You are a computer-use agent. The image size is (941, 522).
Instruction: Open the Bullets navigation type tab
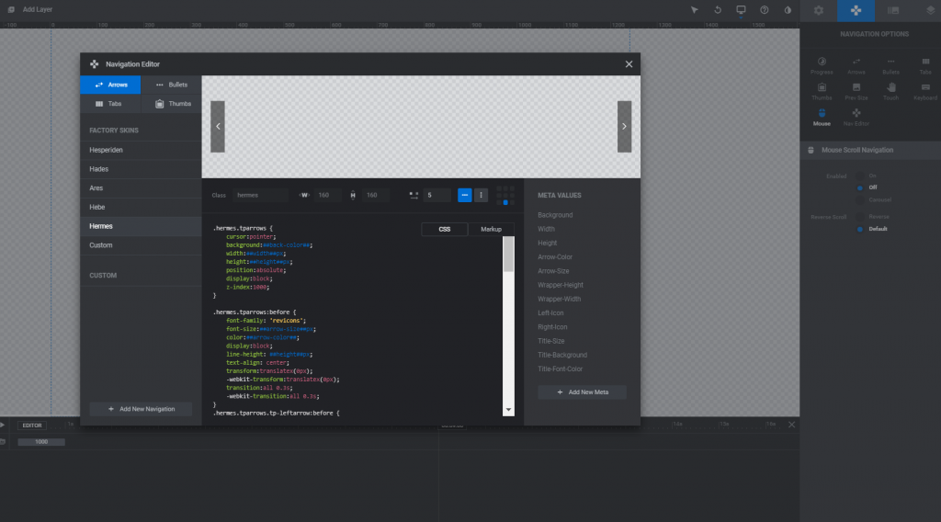[x=171, y=85]
